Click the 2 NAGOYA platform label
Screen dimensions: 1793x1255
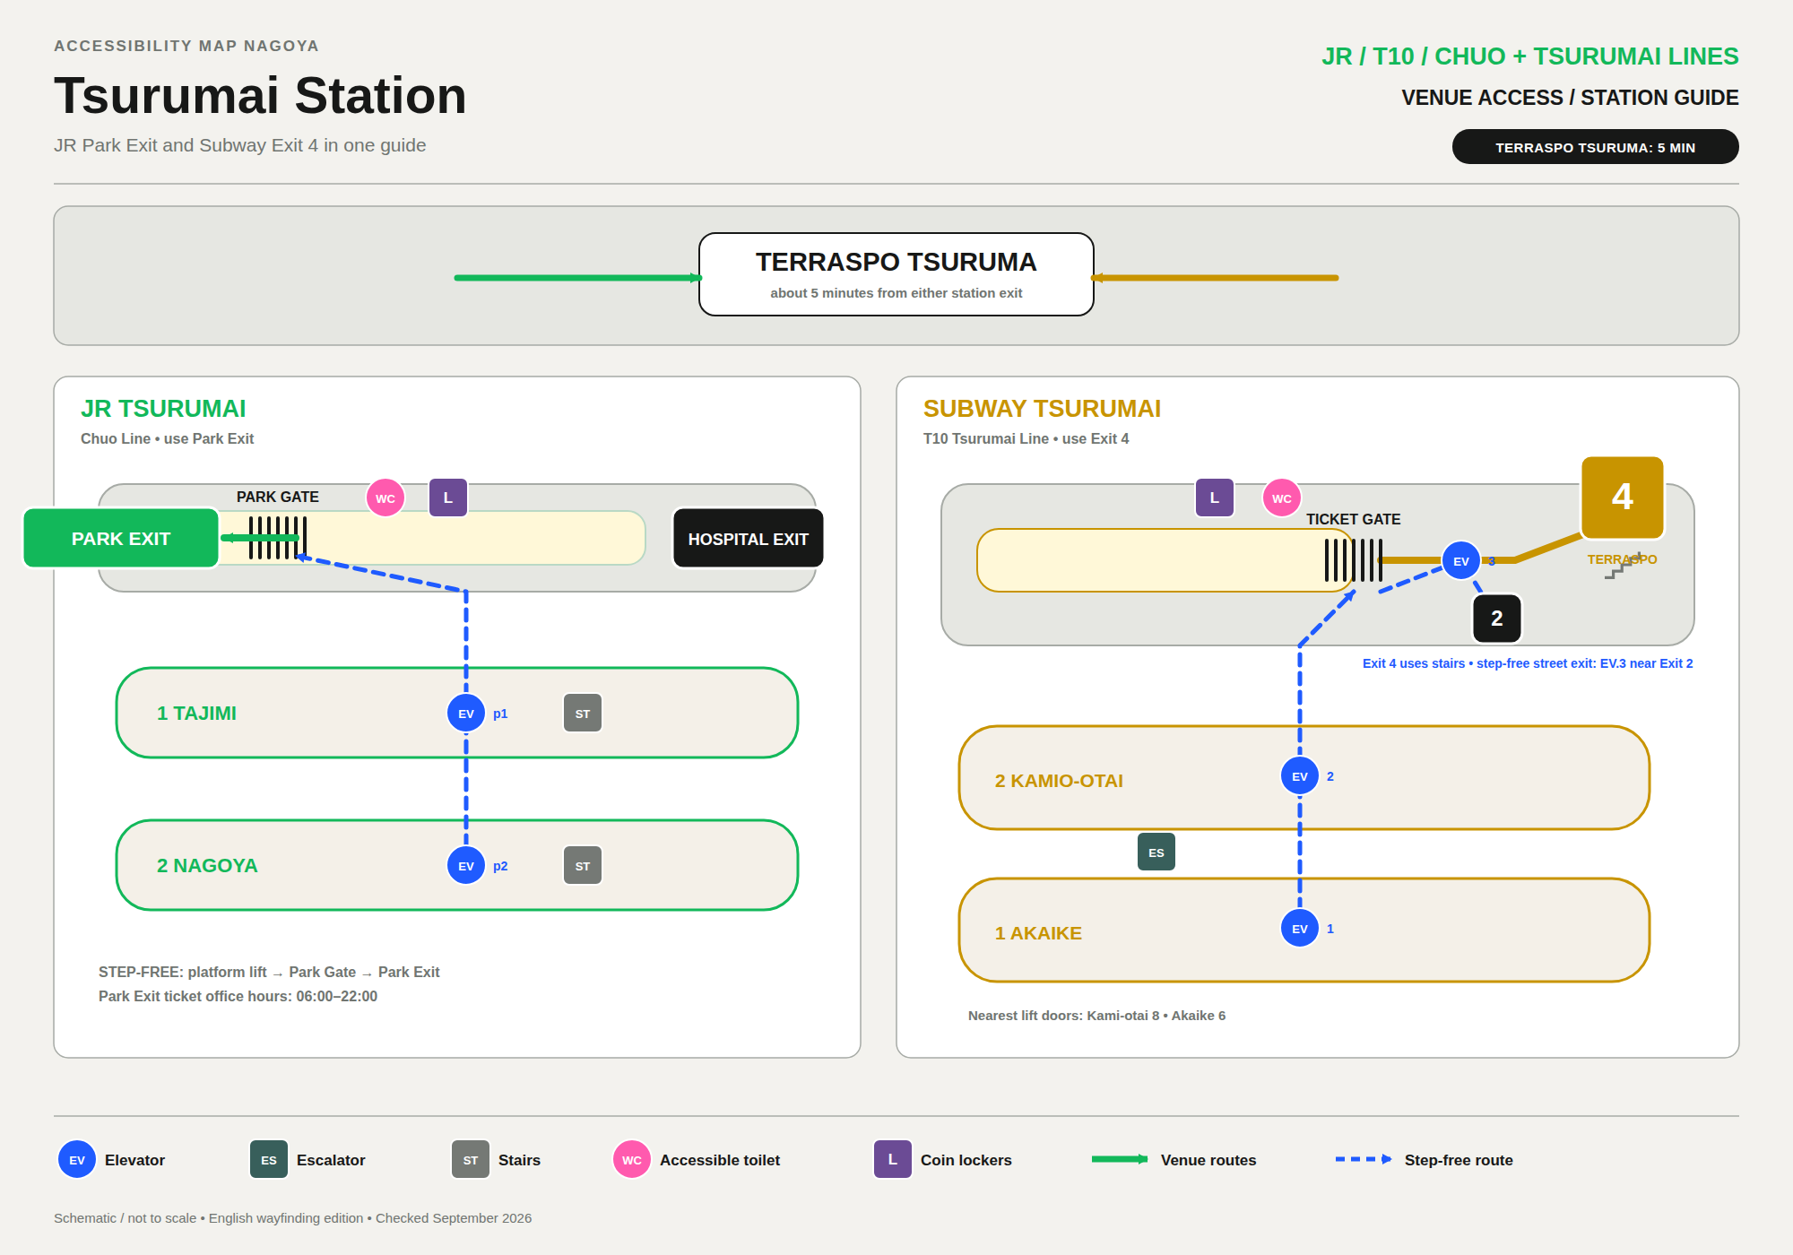(x=207, y=866)
